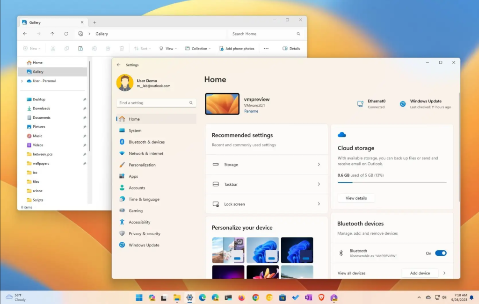Open Microsoft Store from the taskbar

click(282, 297)
